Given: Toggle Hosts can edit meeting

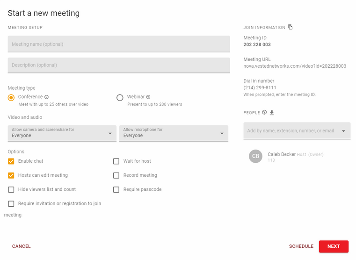Looking at the screenshot, I should coord(11,175).
